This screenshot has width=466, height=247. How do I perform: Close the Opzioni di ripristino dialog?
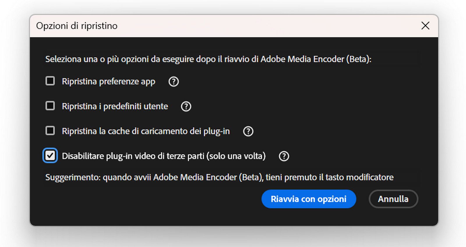point(425,26)
